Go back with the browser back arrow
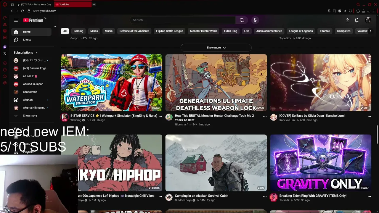Screen dimensions: 379x213 pos(12,11)
